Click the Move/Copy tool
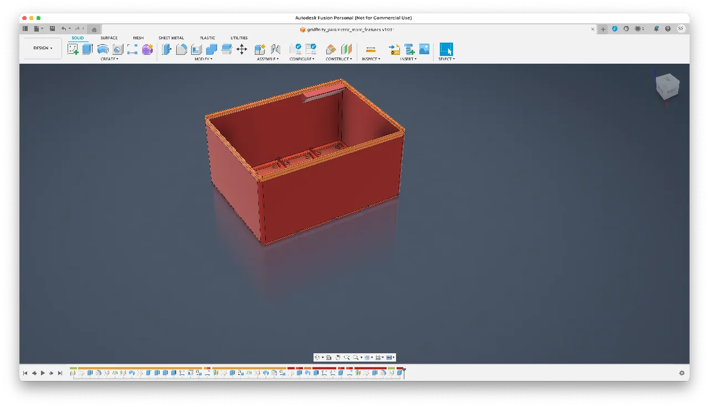Image resolution: width=709 pixels, height=407 pixels. point(240,49)
